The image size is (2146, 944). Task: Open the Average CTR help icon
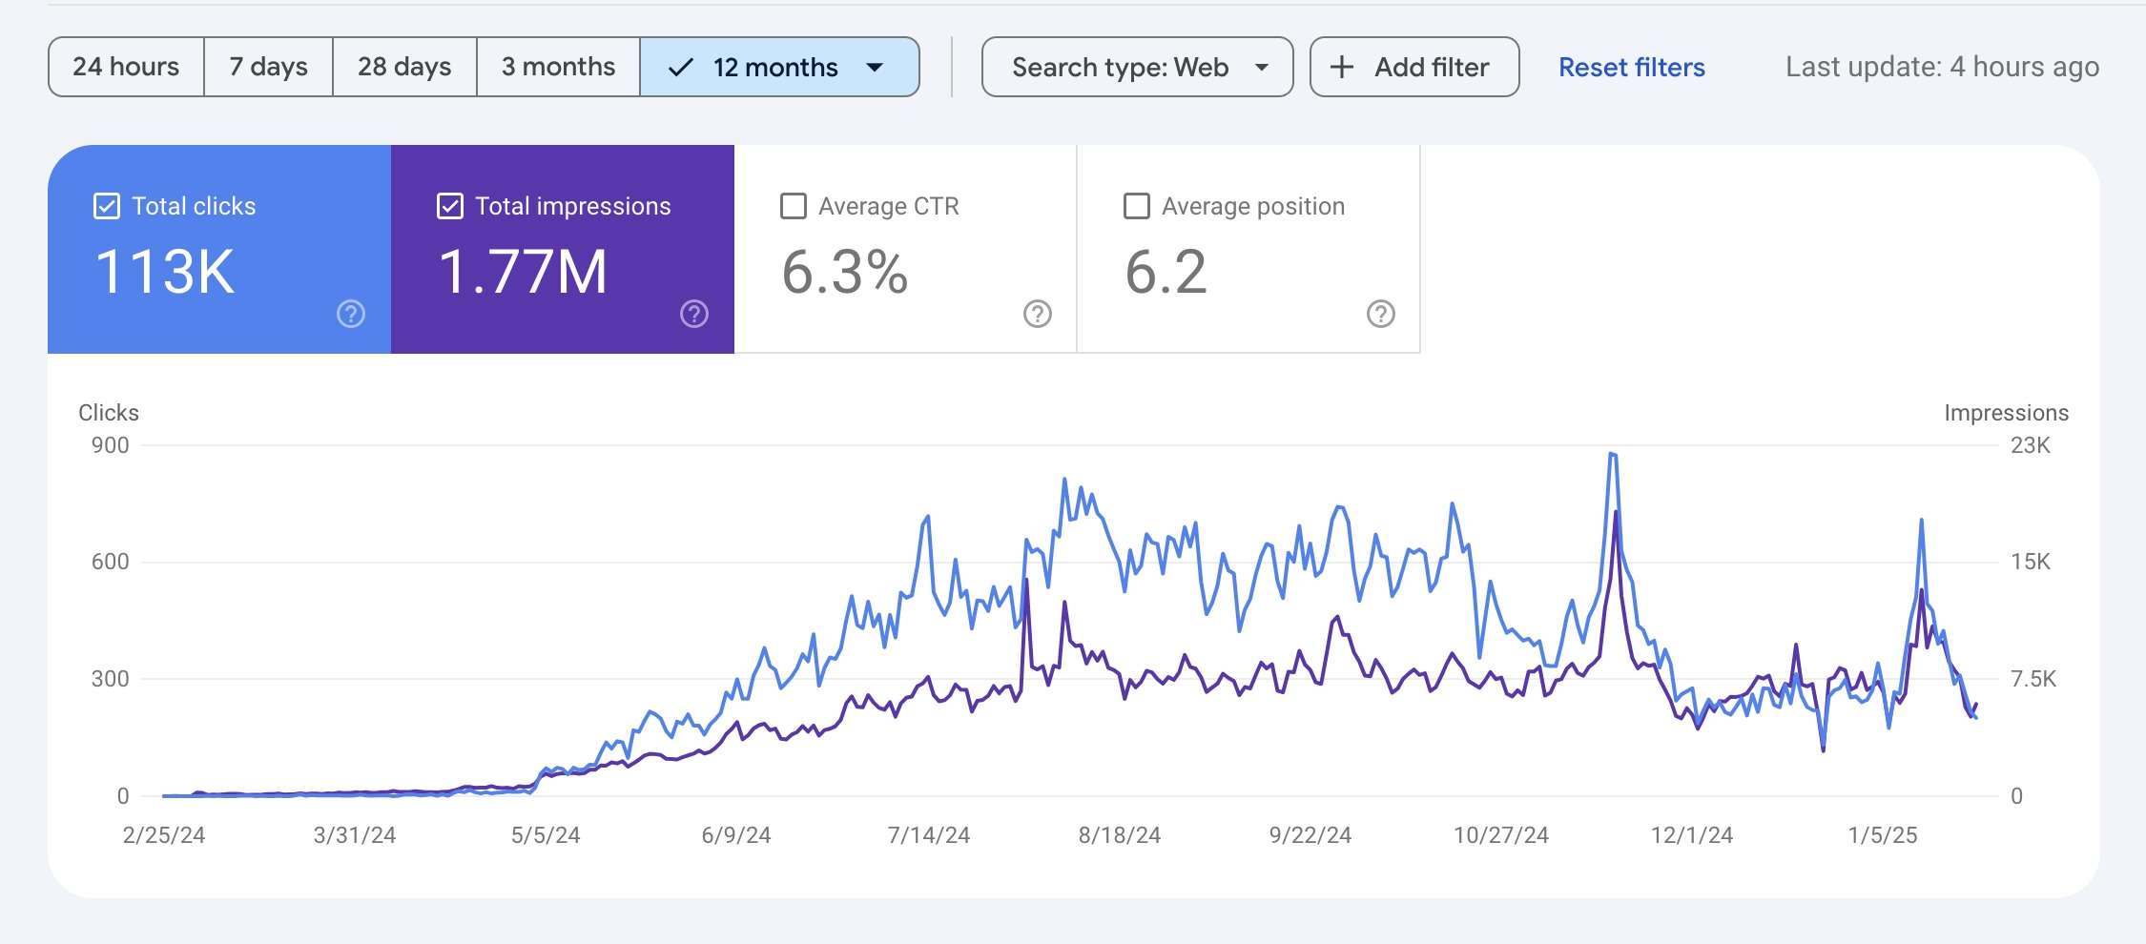tap(1038, 314)
